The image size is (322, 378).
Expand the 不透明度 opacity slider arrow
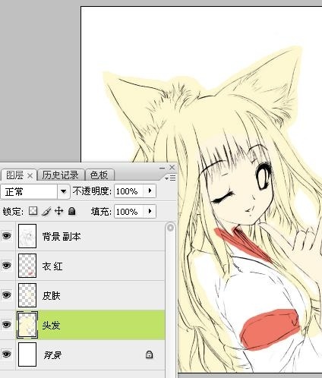pyautogui.click(x=150, y=191)
